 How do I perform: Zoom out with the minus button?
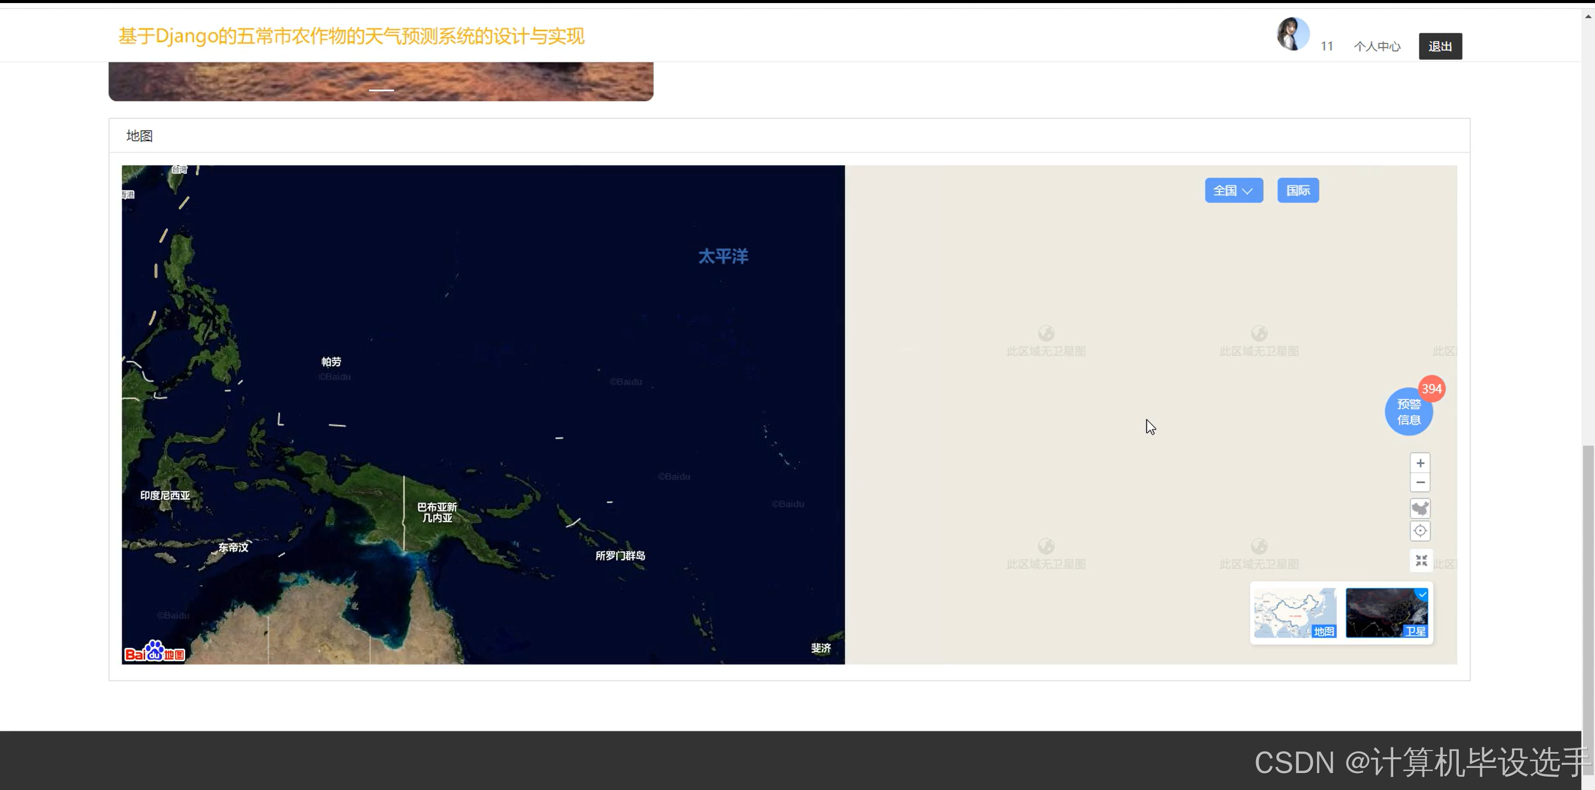tap(1420, 482)
